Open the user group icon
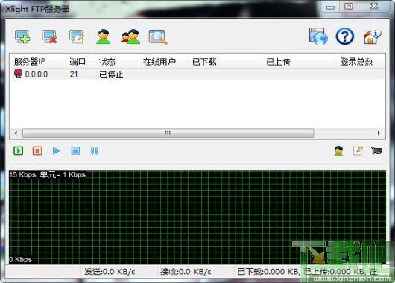This screenshot has height=283, width=395. click(130, 36)
